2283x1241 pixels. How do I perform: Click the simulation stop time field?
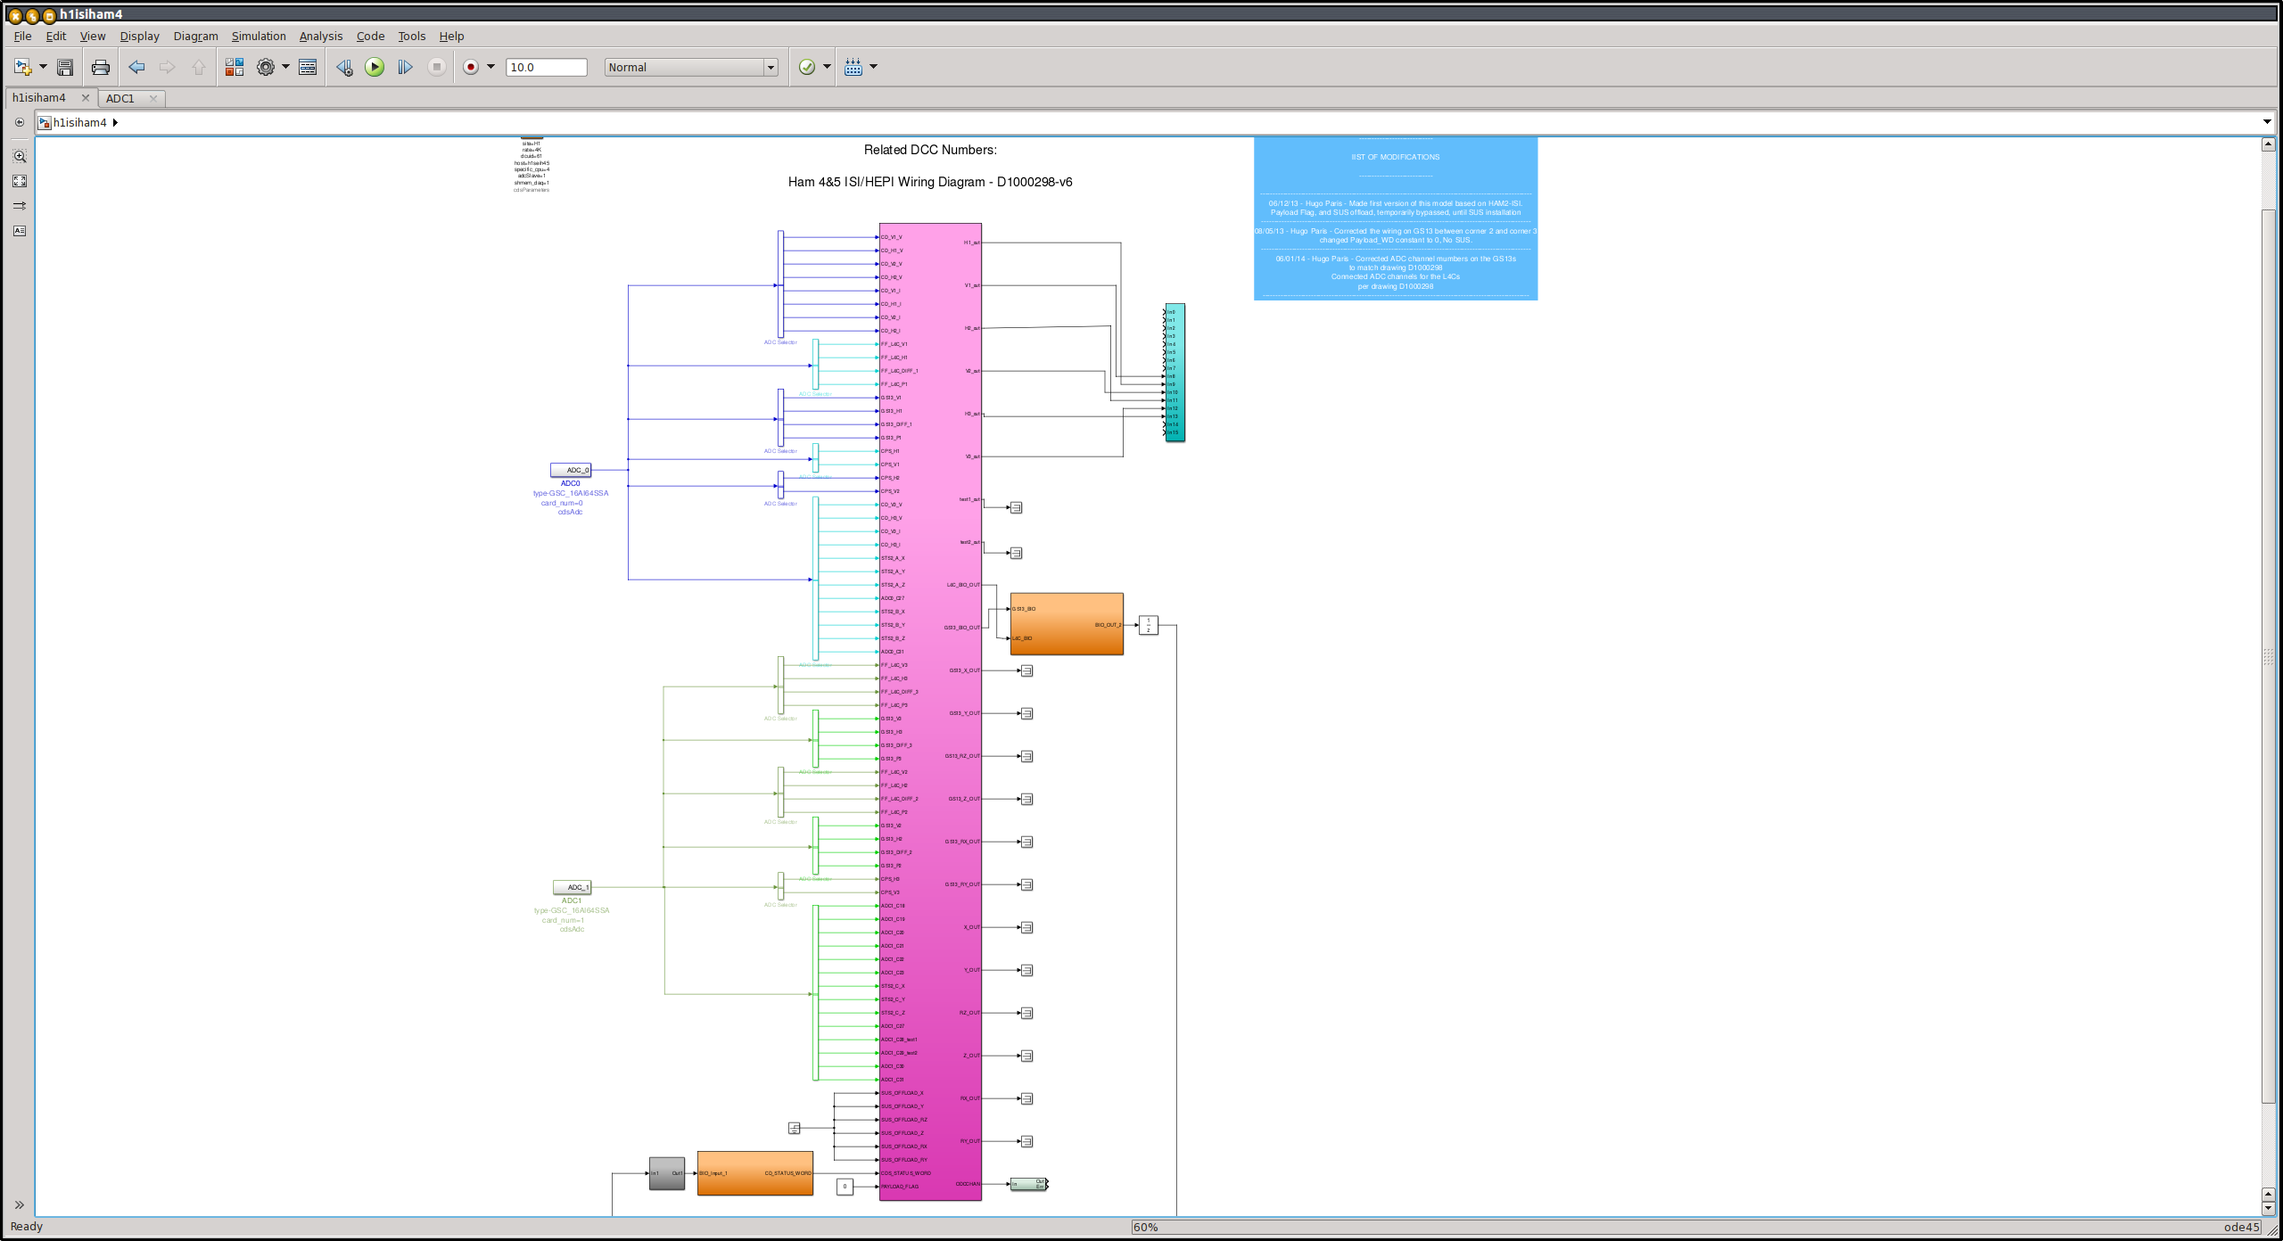point(546,67)
